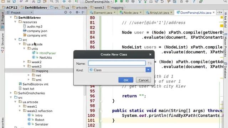228x128 pixels.
Task: Close the ArrayList.java tab
Action: tap(171, 12)
